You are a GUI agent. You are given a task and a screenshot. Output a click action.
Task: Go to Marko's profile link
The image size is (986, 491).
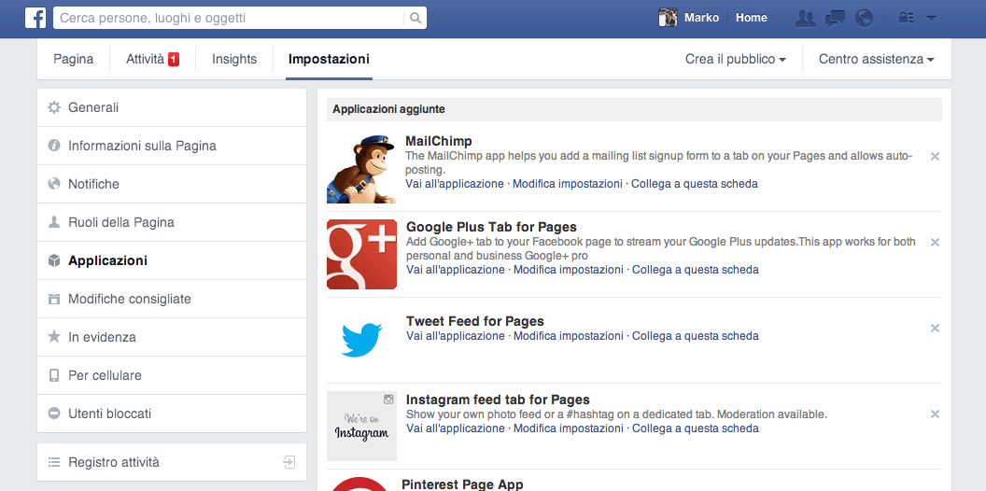click(702, 18)
